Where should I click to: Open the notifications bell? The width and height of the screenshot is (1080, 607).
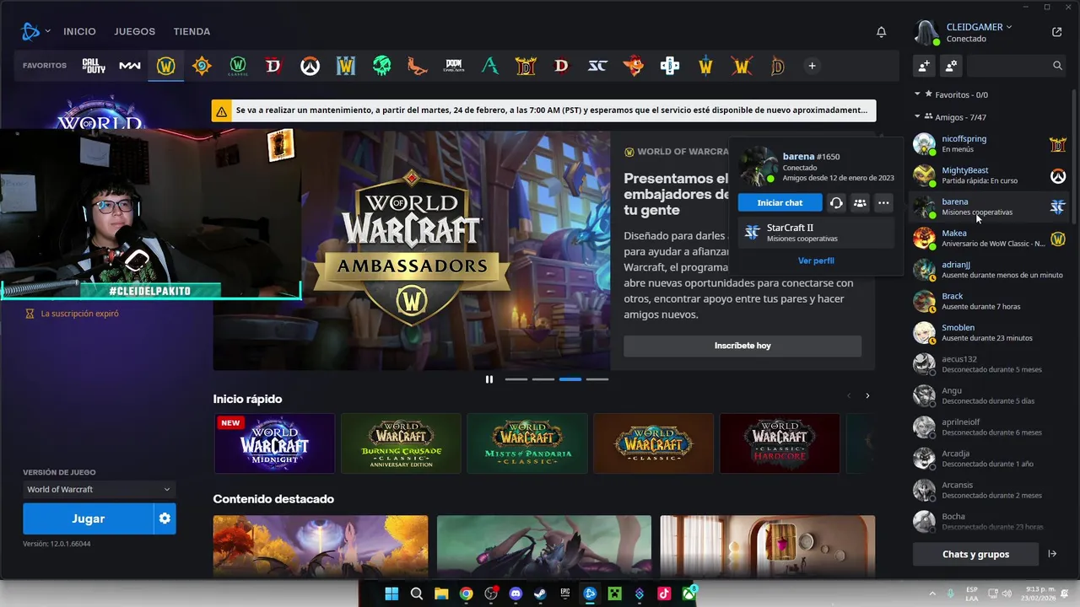tap(882, 32)
